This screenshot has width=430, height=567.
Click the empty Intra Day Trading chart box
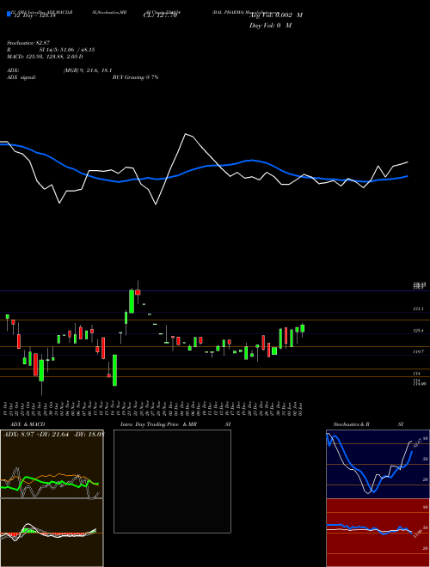click(172, 481)
